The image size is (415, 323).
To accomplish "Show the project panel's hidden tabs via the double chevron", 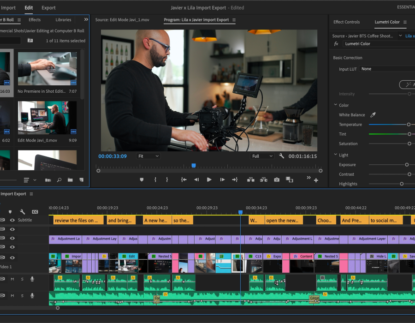I will tap(86, 19).
